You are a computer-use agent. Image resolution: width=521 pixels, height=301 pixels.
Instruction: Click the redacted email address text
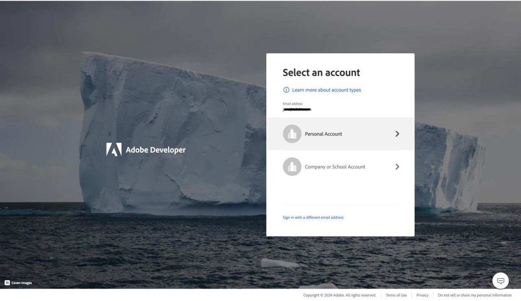click(297, 109)
